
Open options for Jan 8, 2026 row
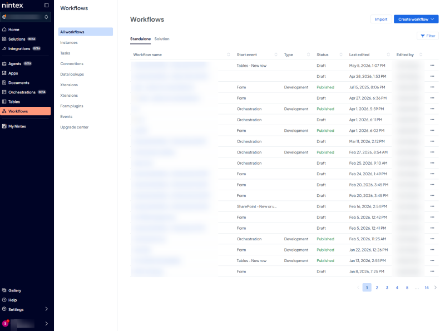[432, 271]
